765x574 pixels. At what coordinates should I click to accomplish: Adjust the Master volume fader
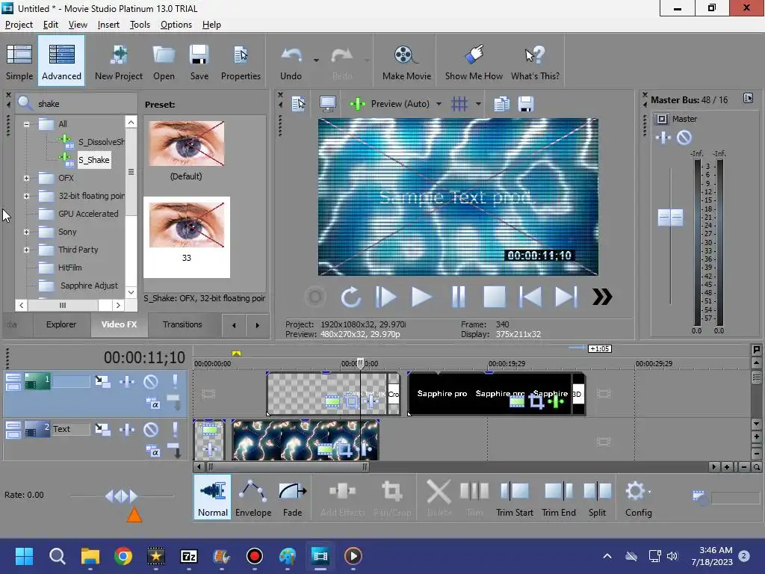point(670,217)
